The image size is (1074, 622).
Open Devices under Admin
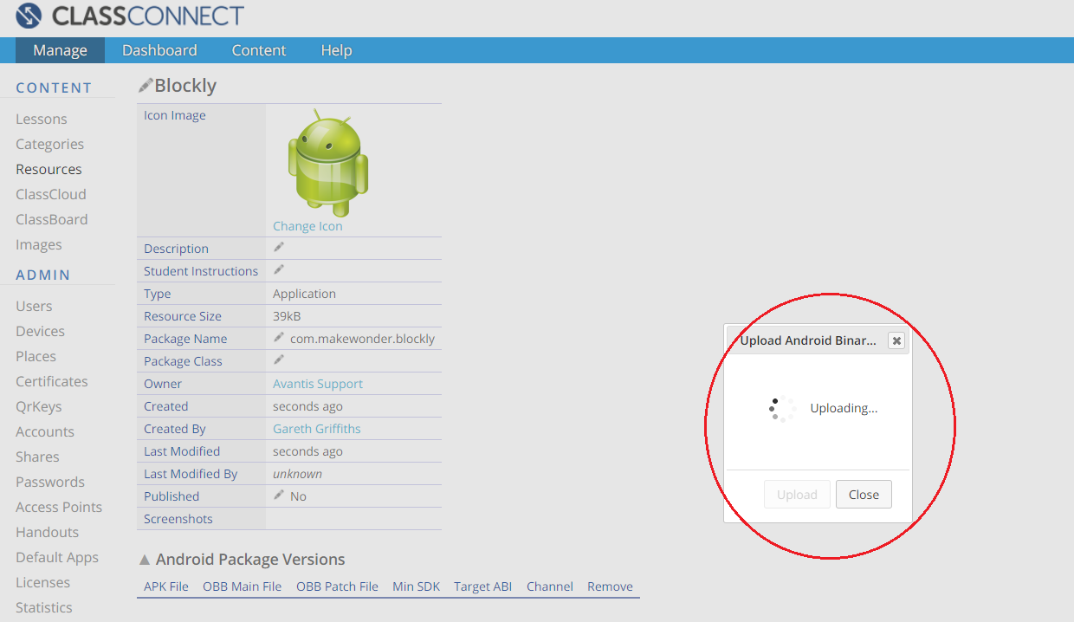coord(40,332)
